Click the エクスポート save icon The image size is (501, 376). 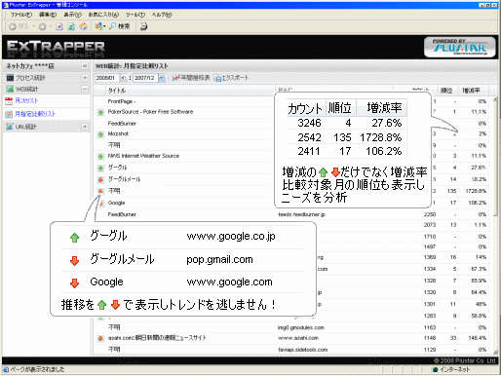point(217,78)
